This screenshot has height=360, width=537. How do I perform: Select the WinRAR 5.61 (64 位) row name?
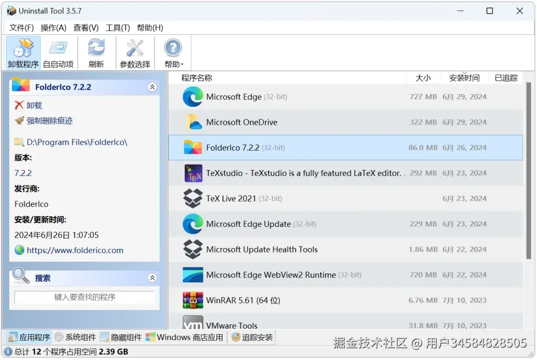click(243, 300)
